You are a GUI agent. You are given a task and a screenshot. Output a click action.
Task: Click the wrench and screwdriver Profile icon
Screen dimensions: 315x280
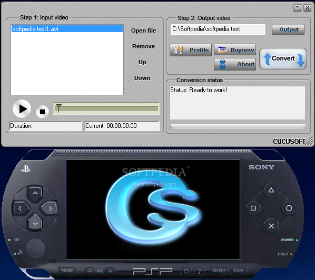178,50
